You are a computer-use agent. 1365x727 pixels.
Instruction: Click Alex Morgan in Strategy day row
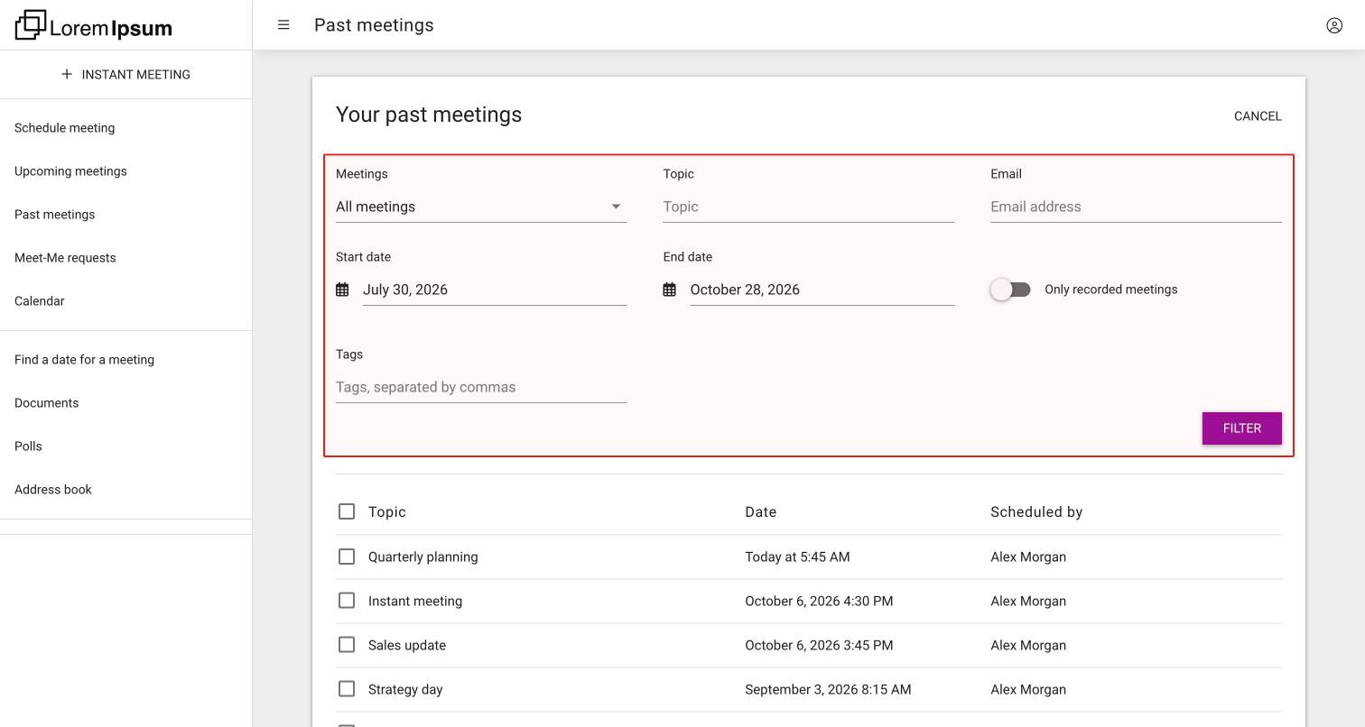(1028, 689)
